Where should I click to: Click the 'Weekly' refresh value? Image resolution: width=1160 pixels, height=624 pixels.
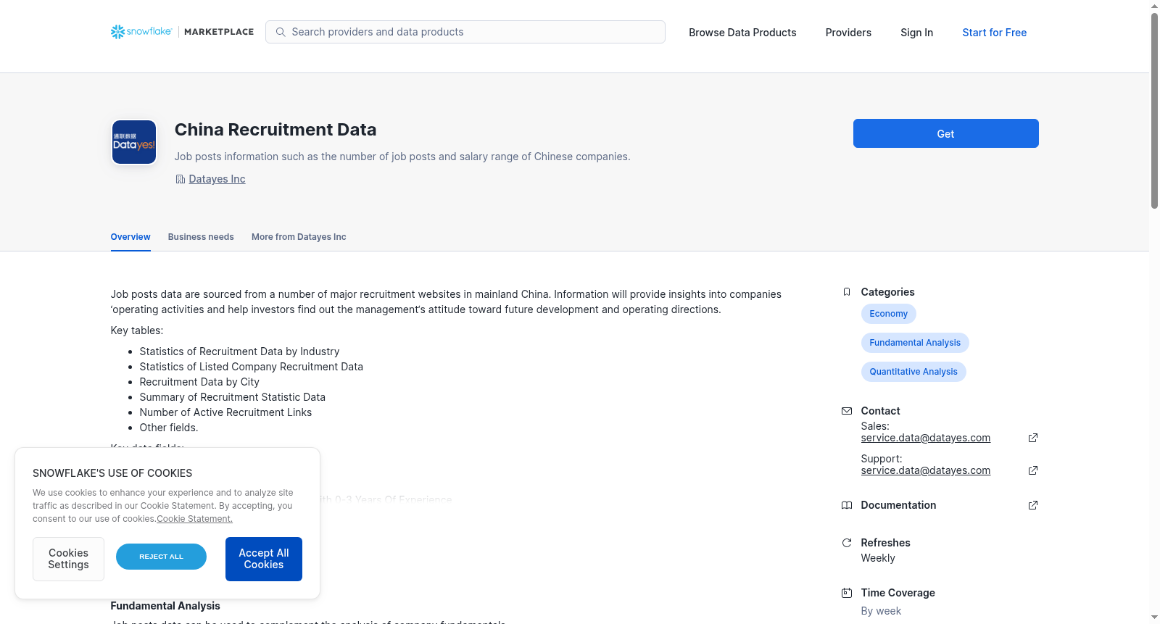click(878, 558)
